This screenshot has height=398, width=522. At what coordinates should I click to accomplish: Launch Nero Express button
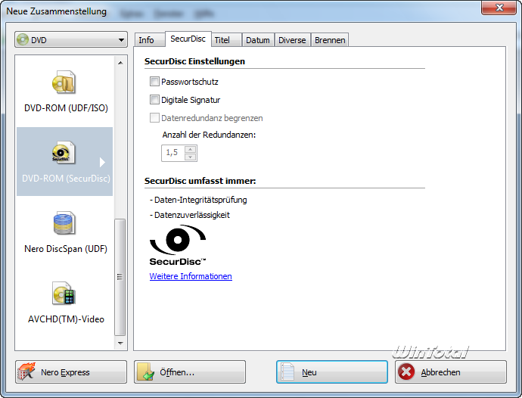point(71,372)
